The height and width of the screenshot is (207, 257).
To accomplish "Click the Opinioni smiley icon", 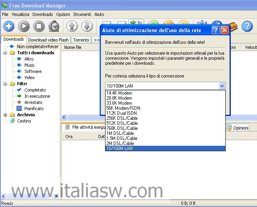I will 229,128.
